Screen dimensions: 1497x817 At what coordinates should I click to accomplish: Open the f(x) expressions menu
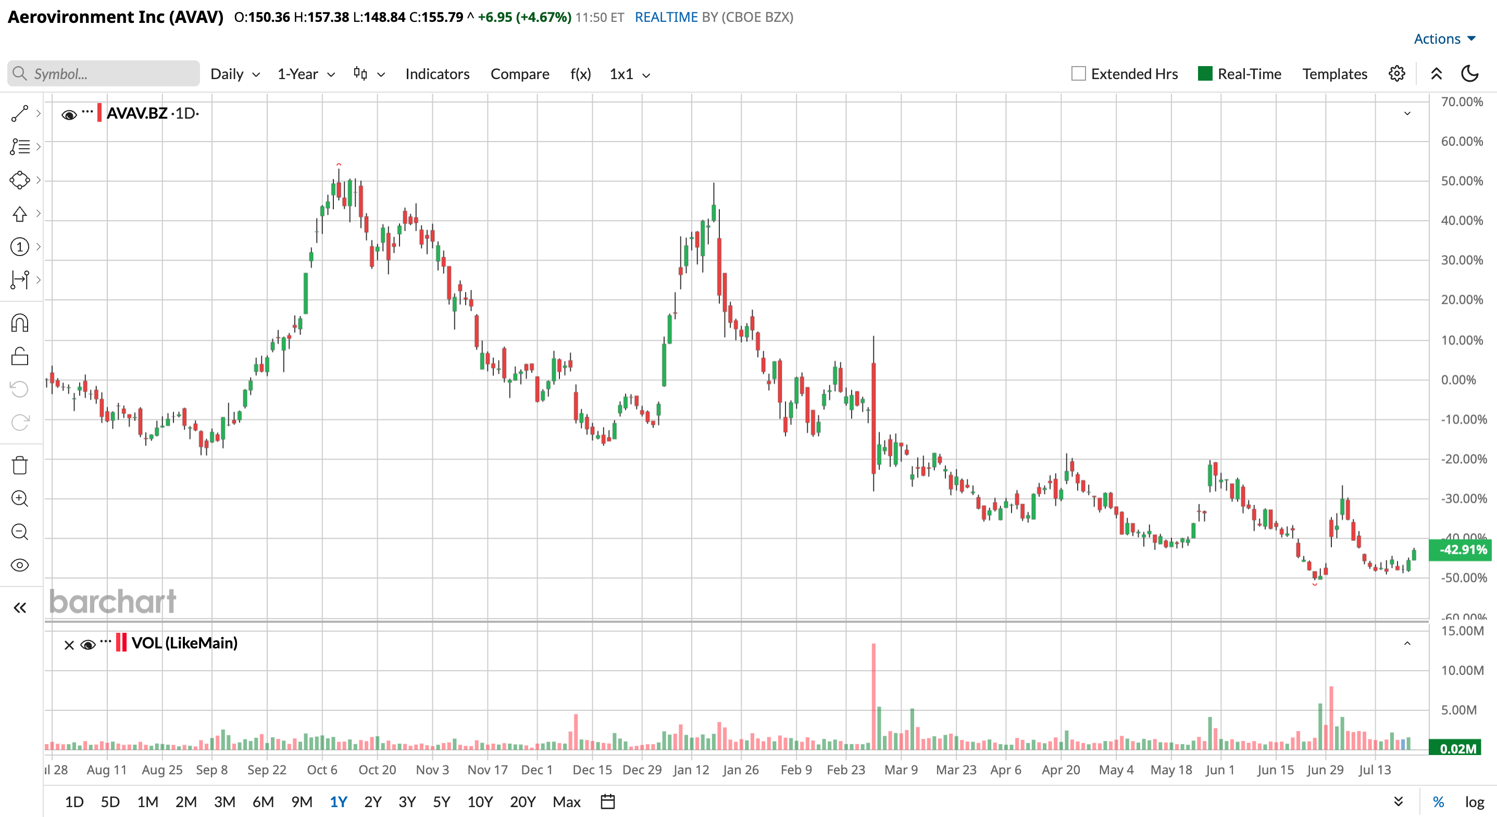pos(581,74)
